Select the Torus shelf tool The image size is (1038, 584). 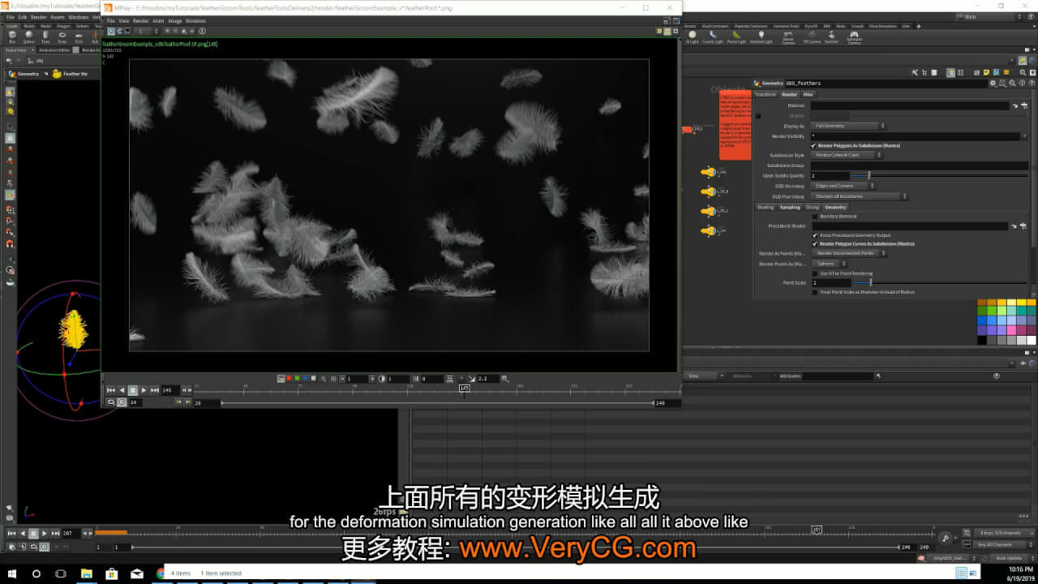pos(62,37)
